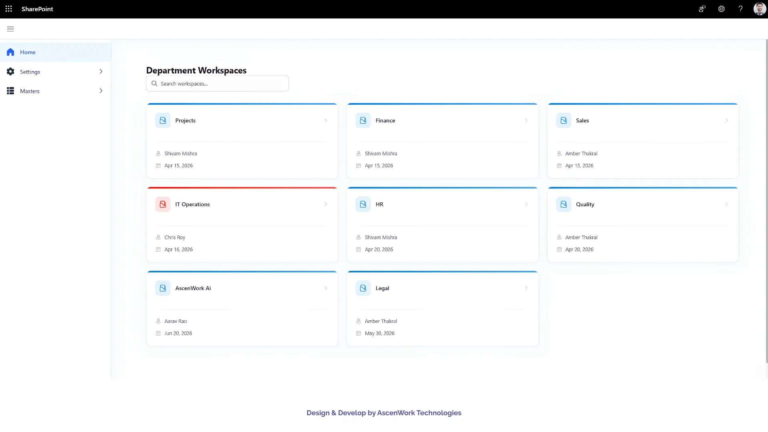Image resolution: width=768 pixels, height=432 pixels.
Task: Open the user profile avatar
Action: click(x=760, y=9)
